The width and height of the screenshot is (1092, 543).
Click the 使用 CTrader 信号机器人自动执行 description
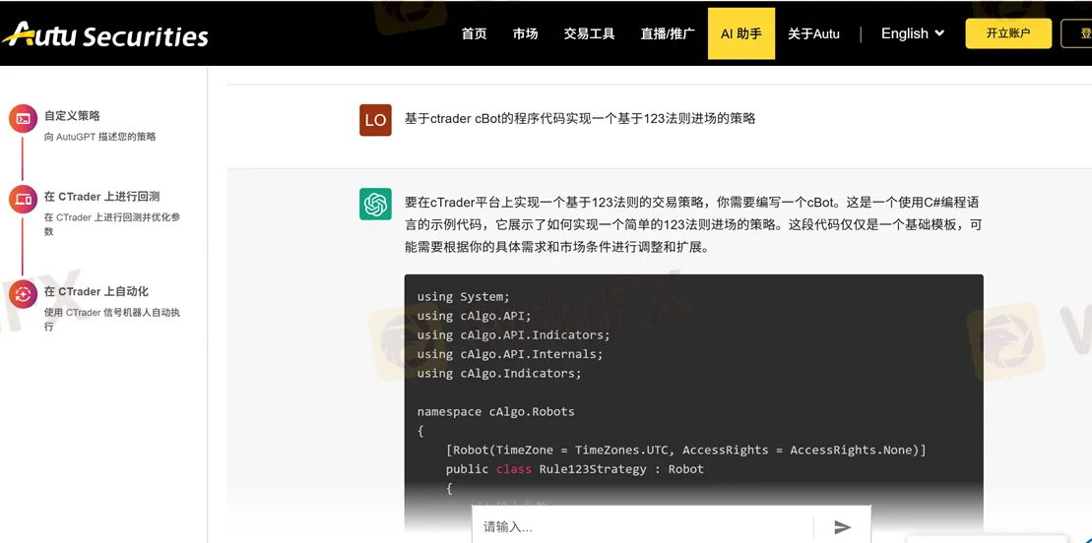[112, 319]
